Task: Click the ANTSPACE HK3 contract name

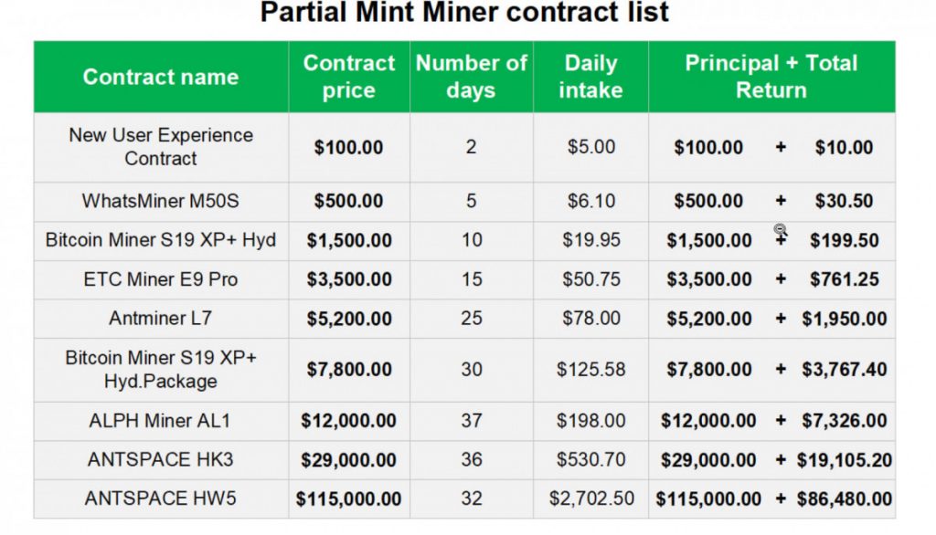Action: pyautogui.click(x=161, y=460)
